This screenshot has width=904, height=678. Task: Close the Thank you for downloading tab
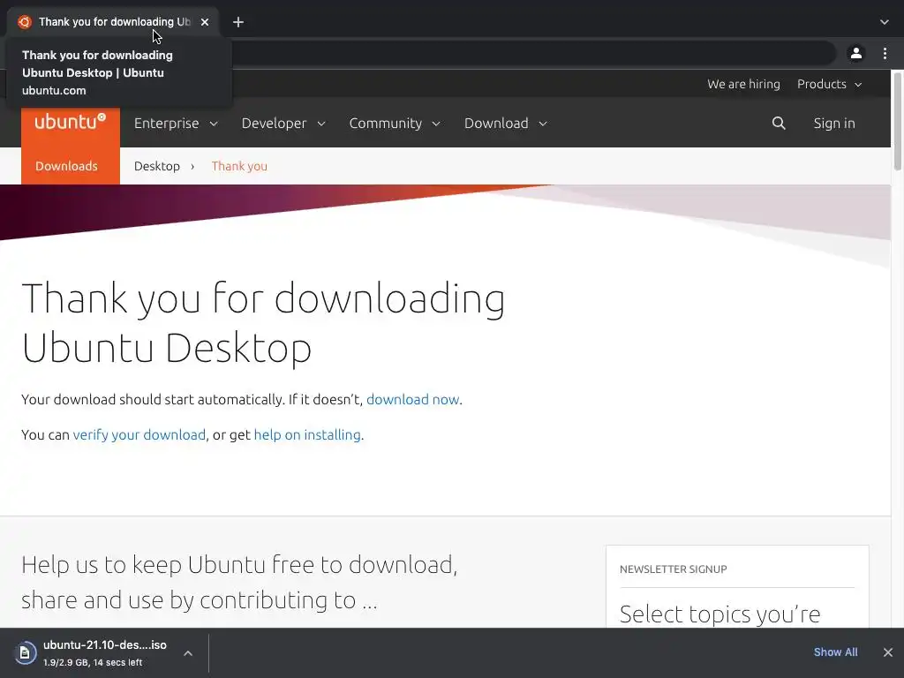coord(205,22)
